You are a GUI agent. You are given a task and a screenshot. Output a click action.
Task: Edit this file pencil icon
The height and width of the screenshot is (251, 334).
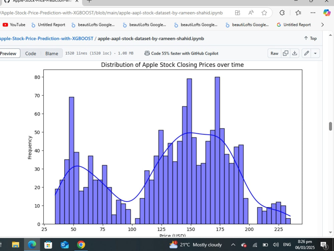(306, 53)
